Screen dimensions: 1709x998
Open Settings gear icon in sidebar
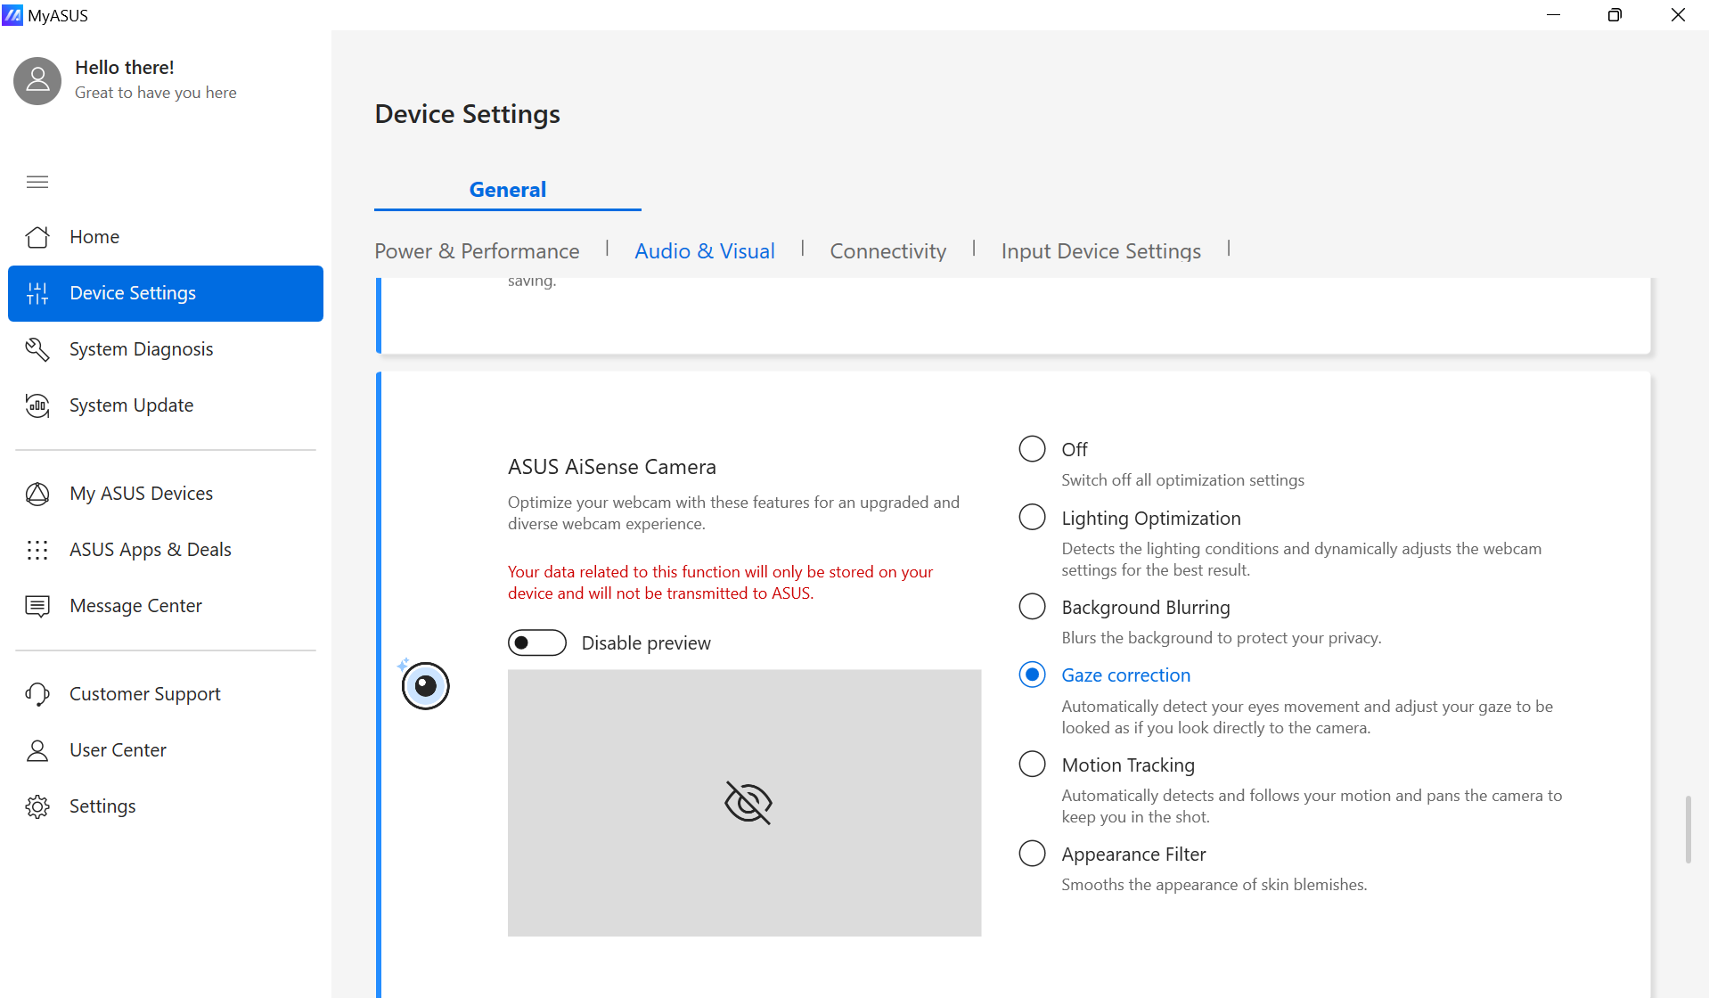[37, 806]
